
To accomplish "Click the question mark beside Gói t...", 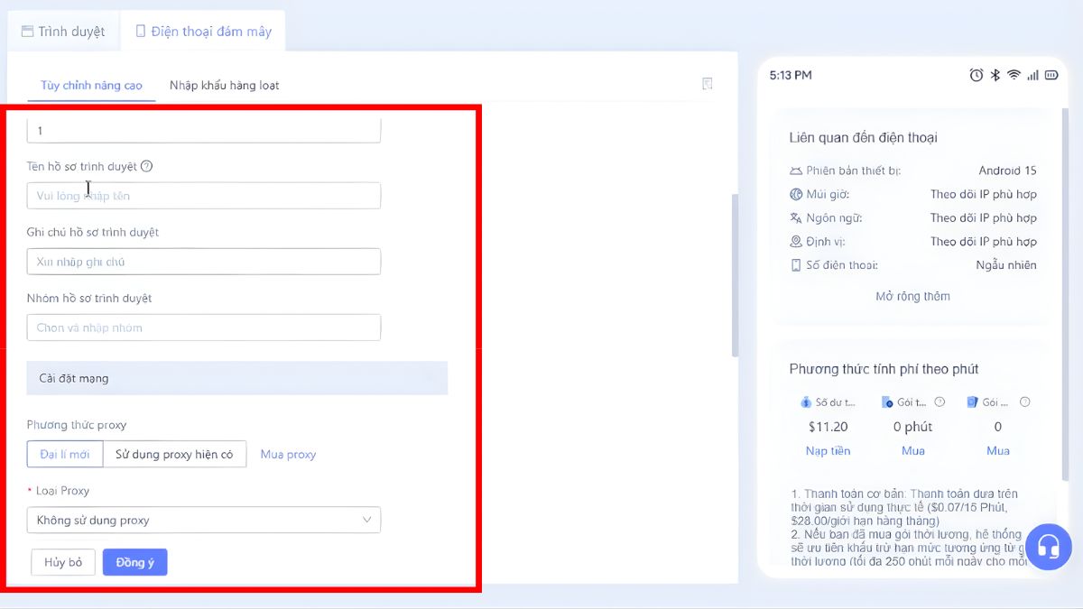I will point(939,401).
